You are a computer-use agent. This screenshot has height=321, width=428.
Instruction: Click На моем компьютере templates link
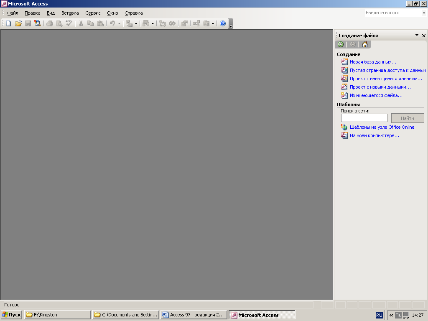click(x=374, y=136)
